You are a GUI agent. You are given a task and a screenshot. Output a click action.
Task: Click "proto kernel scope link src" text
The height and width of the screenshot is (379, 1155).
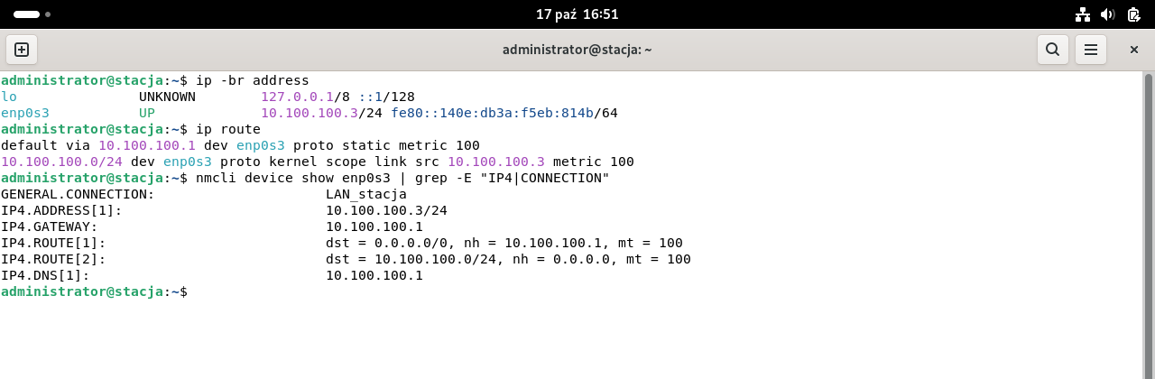(330, 162)
